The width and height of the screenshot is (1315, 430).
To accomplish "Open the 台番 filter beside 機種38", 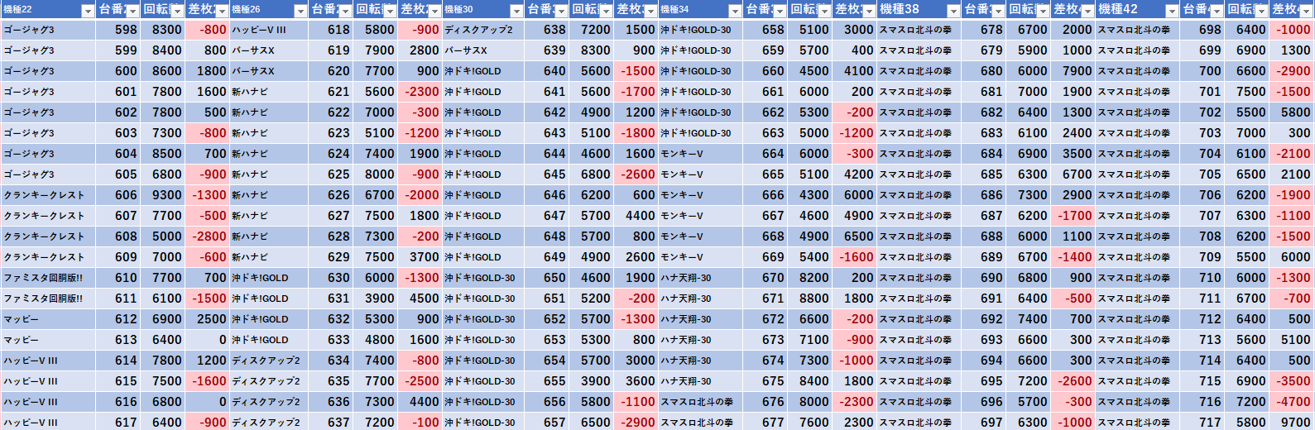I will (998, 11).
